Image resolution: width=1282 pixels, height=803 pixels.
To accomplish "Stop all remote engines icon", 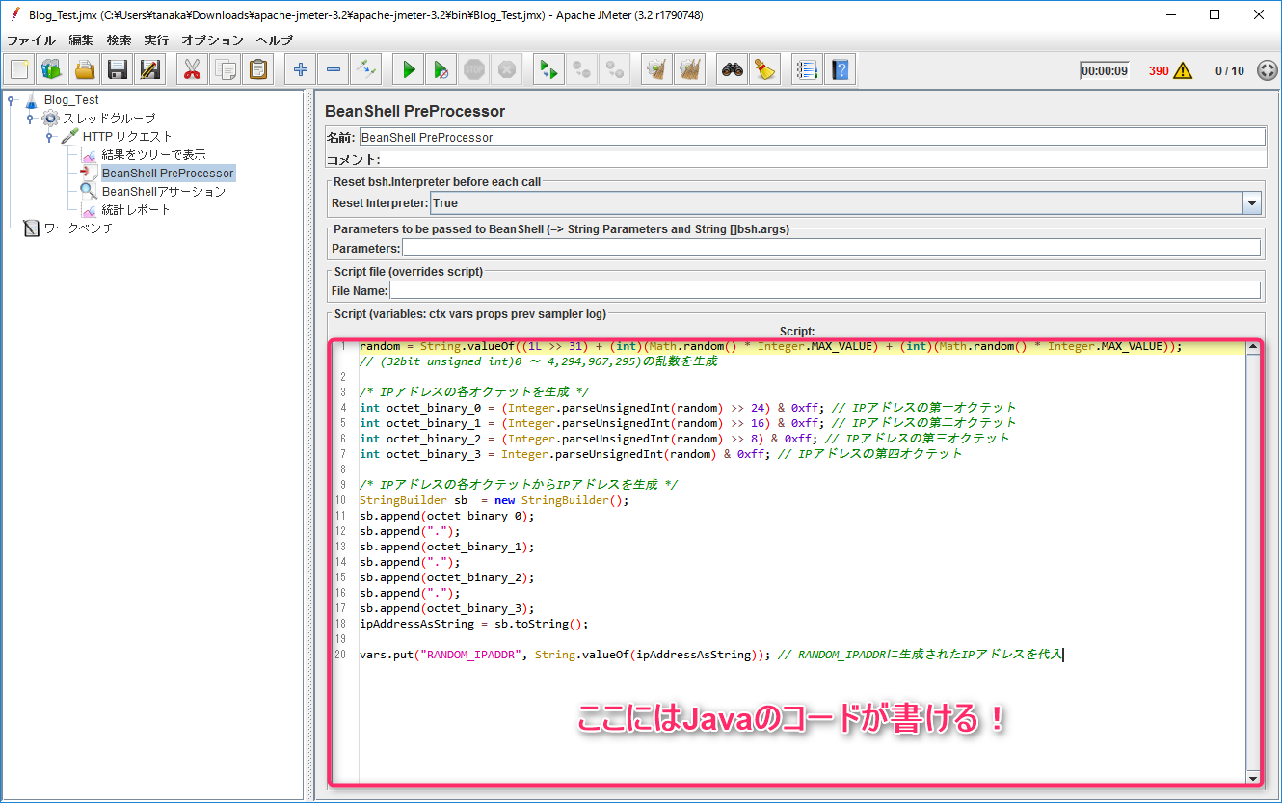I will click(581, 69).
